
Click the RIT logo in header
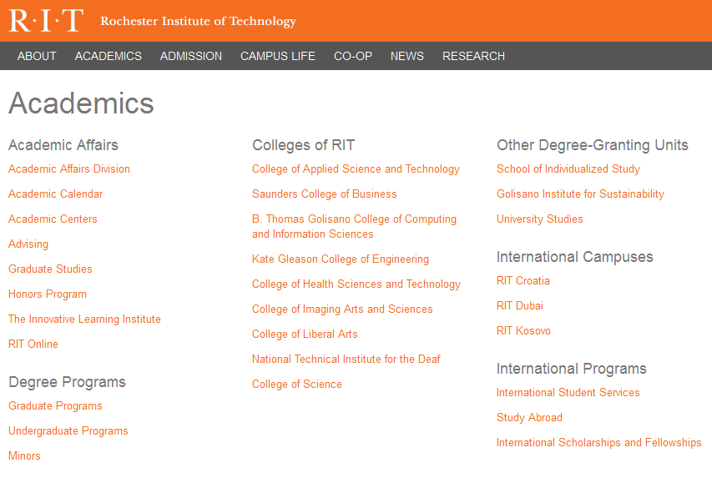pos(46,21)
